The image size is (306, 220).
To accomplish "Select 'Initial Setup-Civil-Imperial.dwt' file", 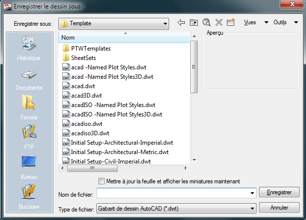I will click(111, 162).
